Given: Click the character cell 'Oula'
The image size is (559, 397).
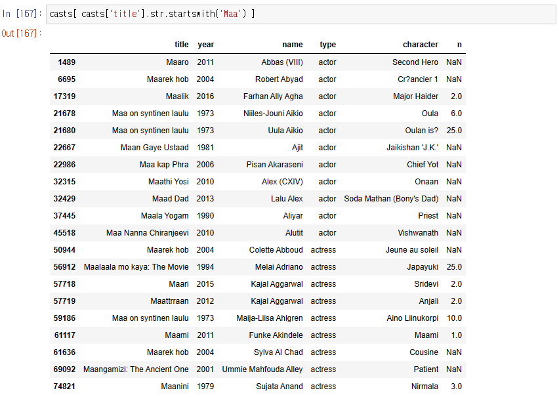Looking at the screenshot, I should (x=430, y=114).
